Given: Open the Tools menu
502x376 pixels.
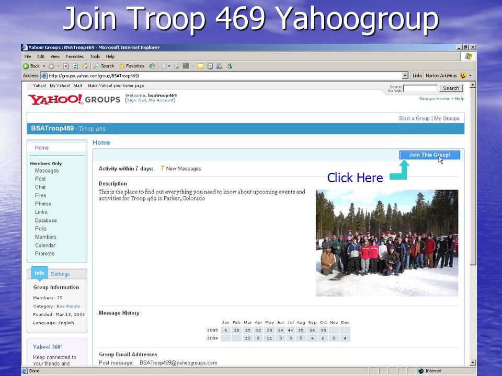Looking at the screenshot, I should point(95,56).
